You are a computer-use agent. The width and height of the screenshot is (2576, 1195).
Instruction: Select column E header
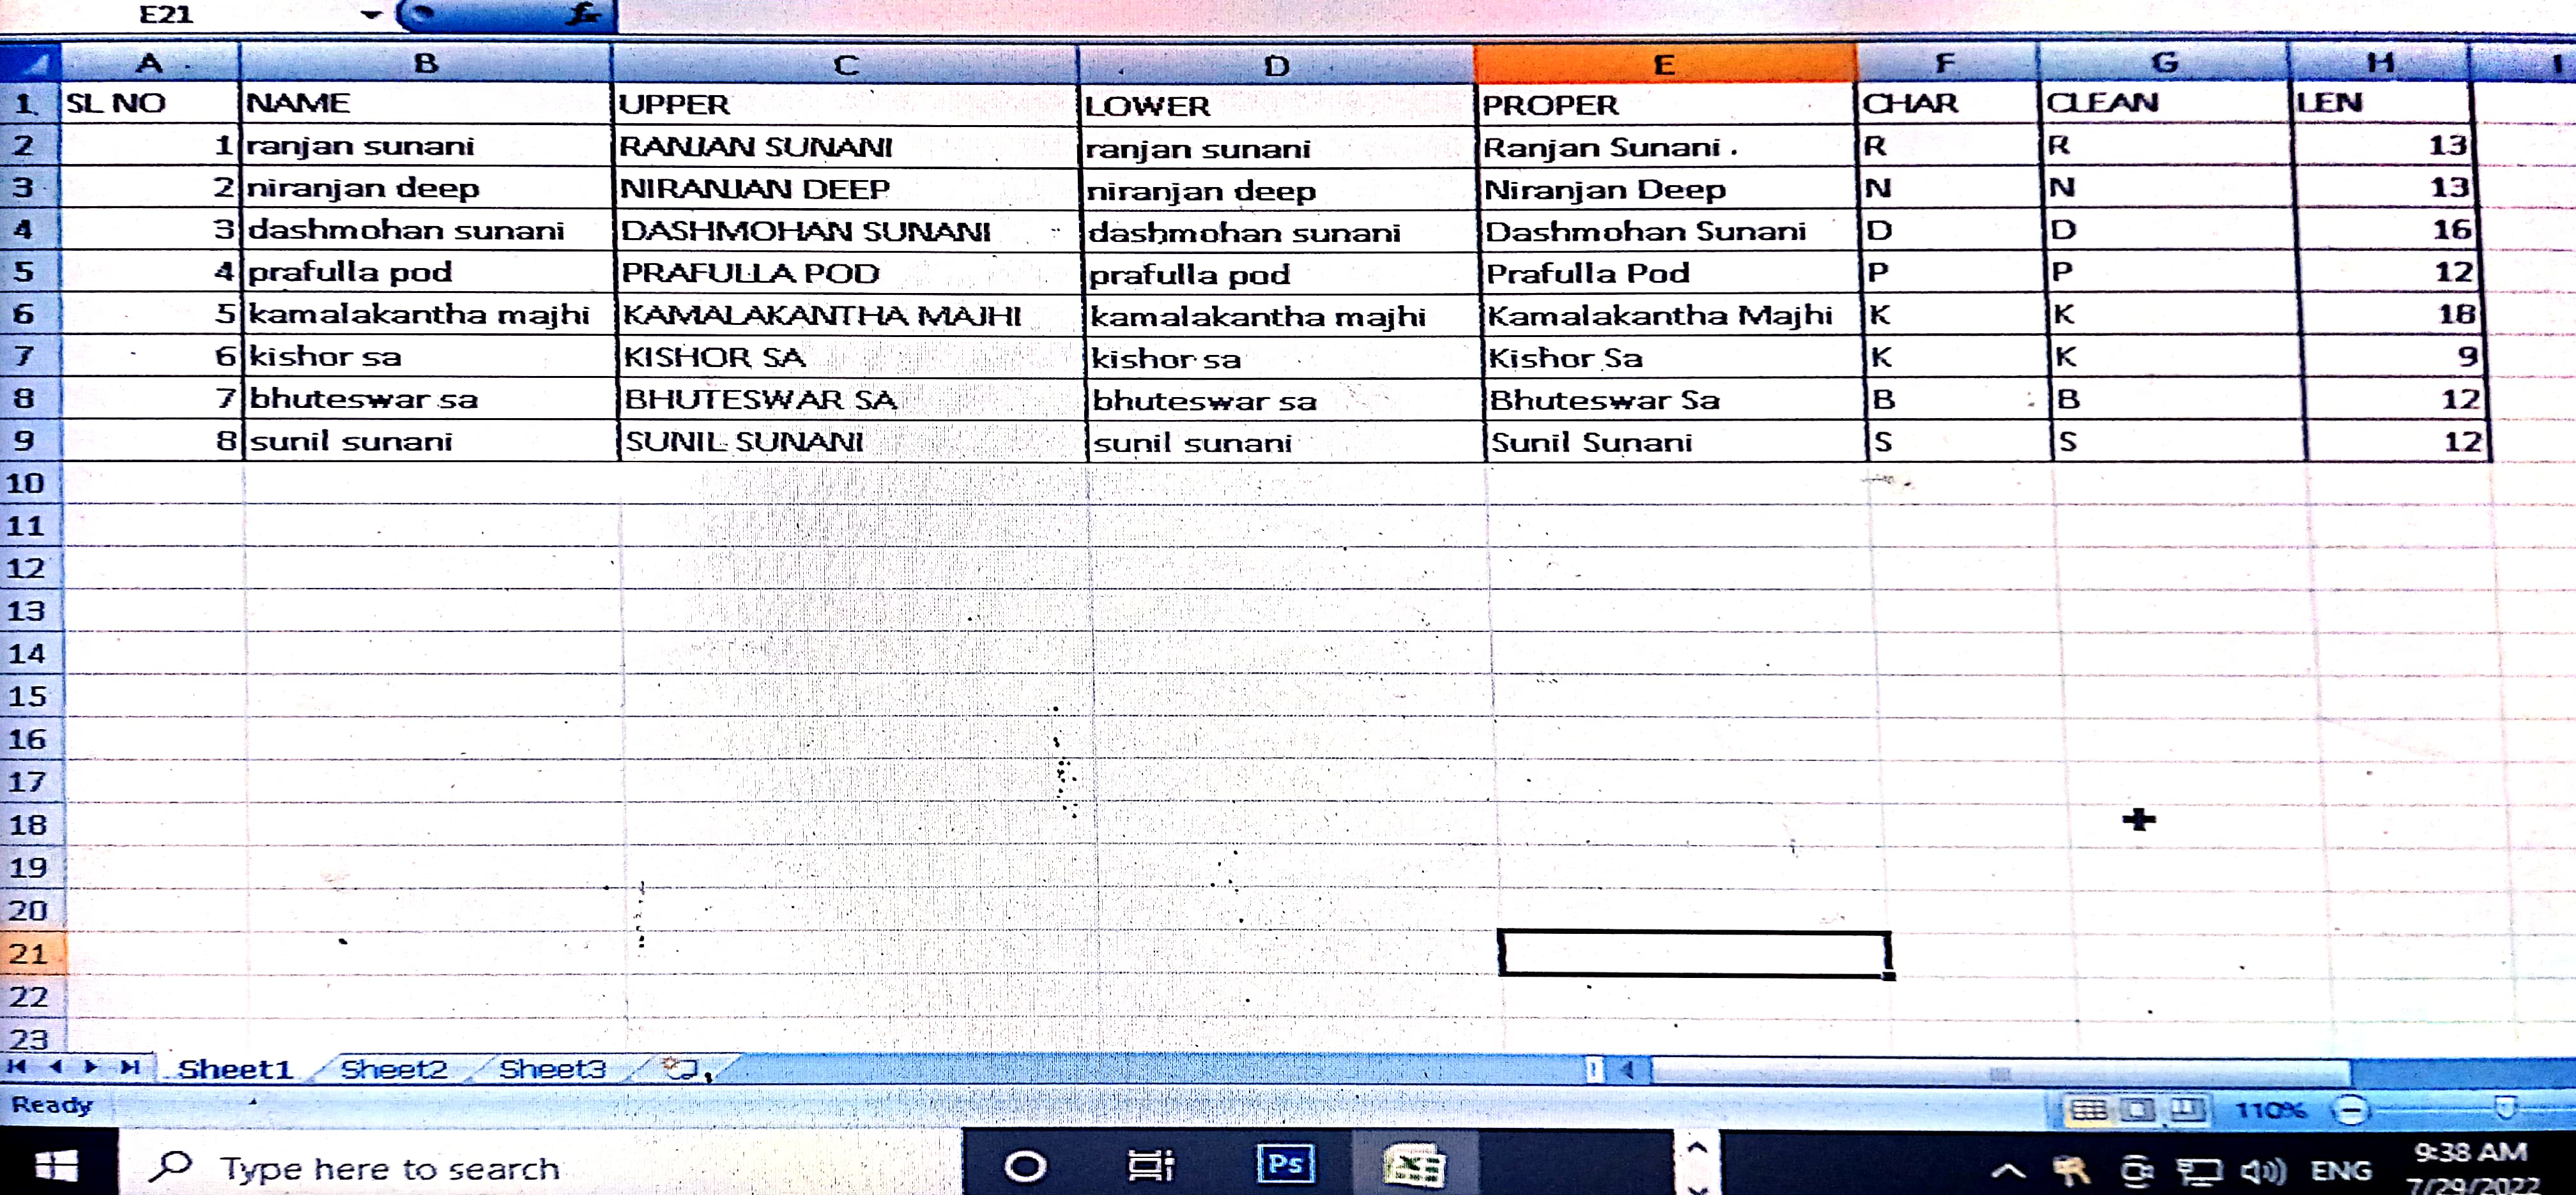point(1664,65)
